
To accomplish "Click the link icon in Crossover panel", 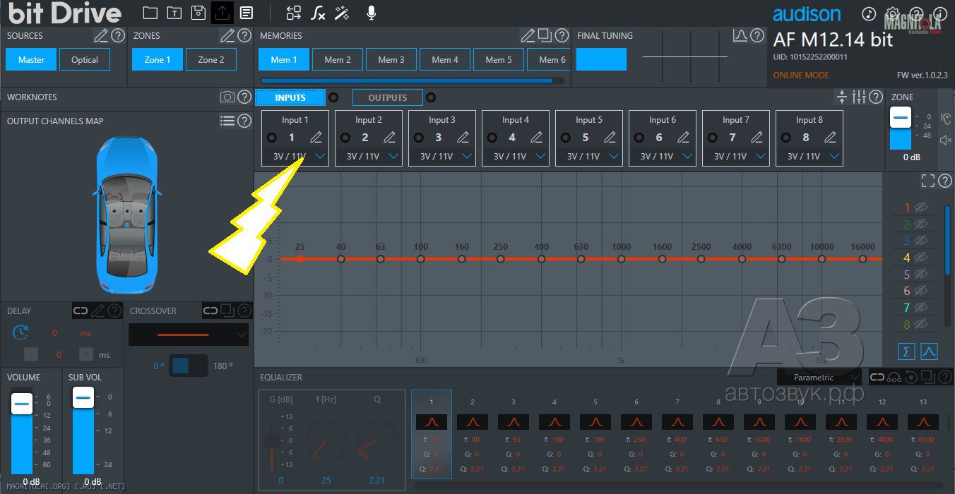I will 210,311.
